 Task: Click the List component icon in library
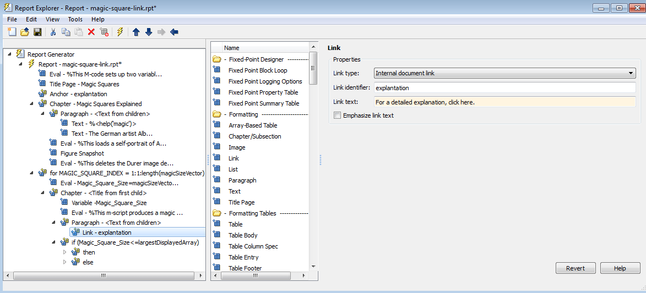216,169
